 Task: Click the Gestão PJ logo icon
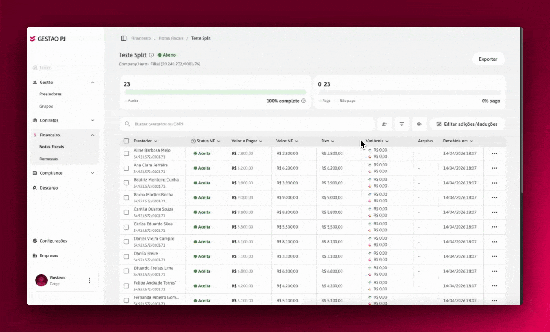(x=33, y=39)
